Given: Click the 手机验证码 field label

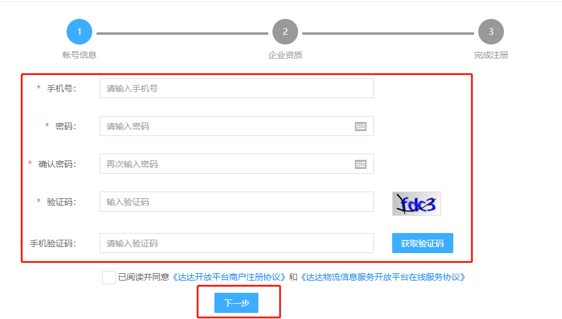Looking at the screenshot, I should point(53,244).
